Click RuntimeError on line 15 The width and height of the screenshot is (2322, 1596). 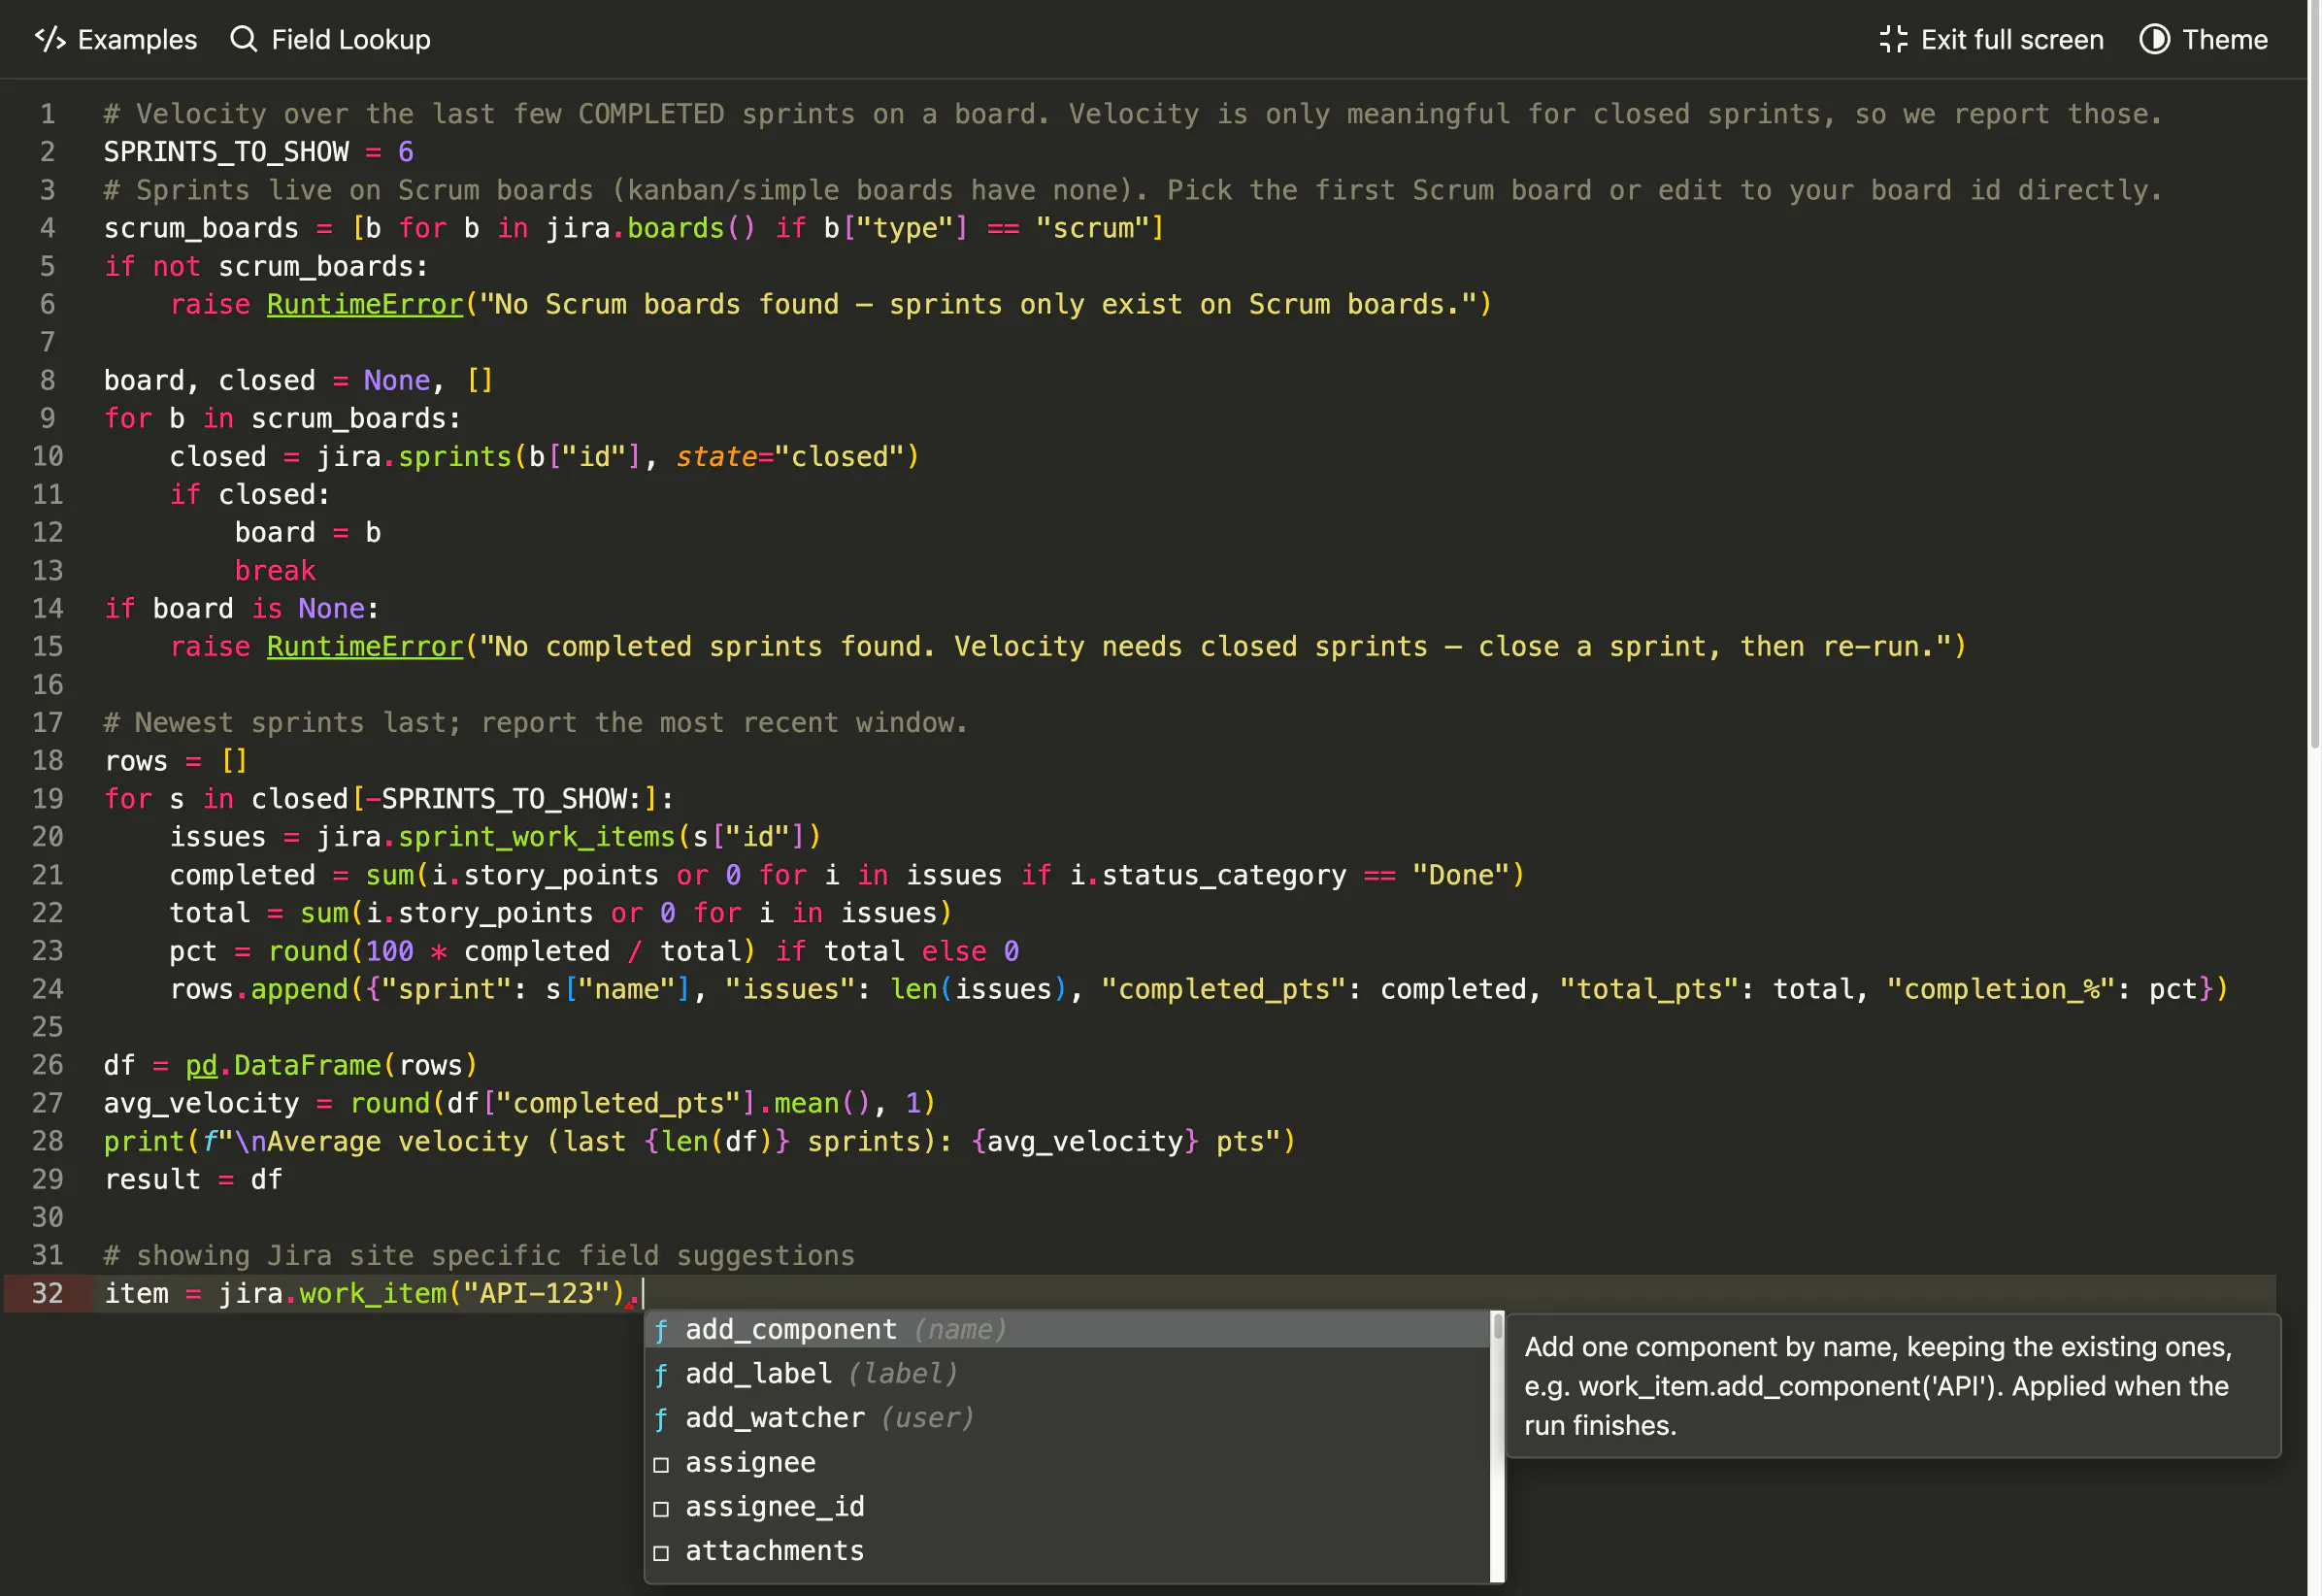pos(365,647)
